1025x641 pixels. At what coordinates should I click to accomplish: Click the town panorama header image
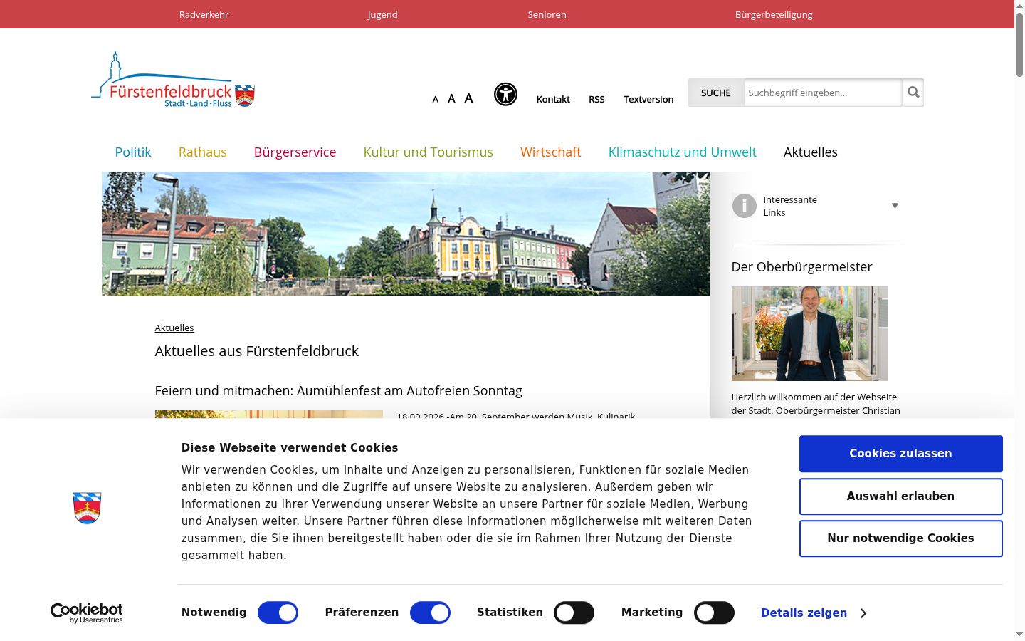click(406, 234)
